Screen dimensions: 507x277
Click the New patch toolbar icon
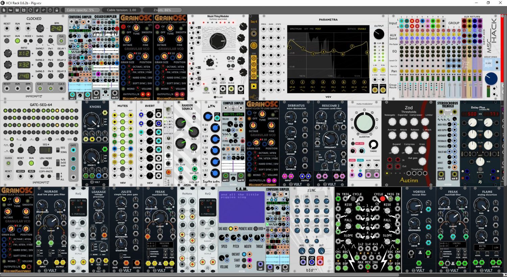coord(4,10)
